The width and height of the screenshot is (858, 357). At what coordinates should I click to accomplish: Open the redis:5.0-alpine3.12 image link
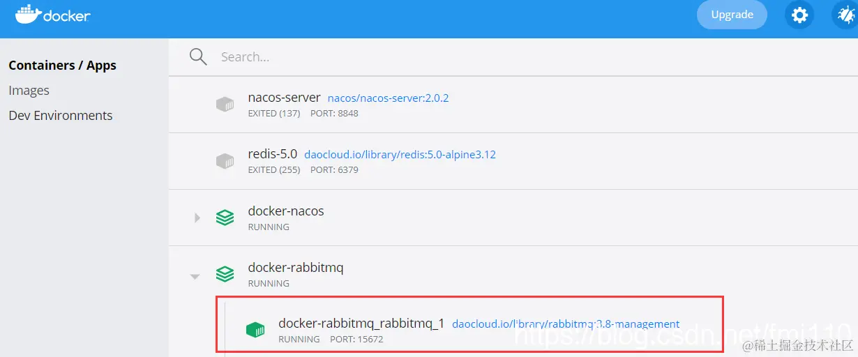[400, 155]
